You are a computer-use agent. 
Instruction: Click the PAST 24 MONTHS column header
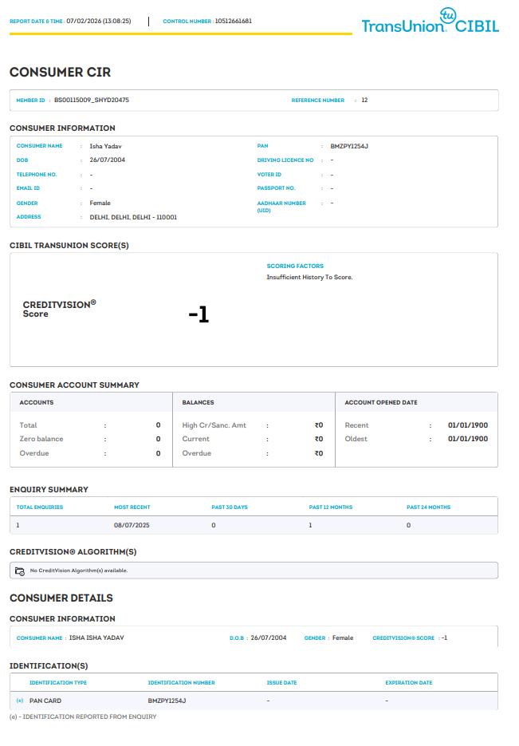click(428, 507)
